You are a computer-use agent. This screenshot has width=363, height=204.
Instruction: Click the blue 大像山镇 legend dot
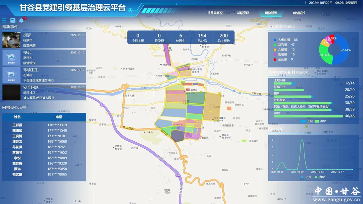coord(275,40)
